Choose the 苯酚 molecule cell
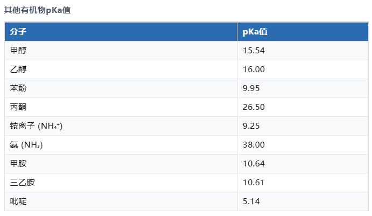 [x=18, y=88]
